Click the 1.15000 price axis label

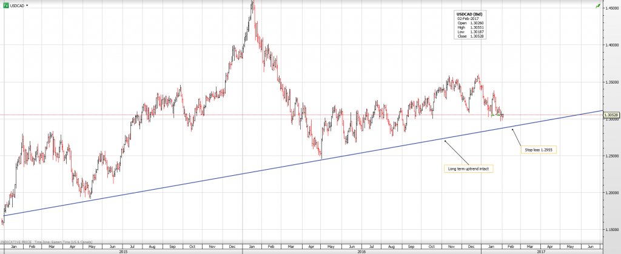tap(612, 230)
